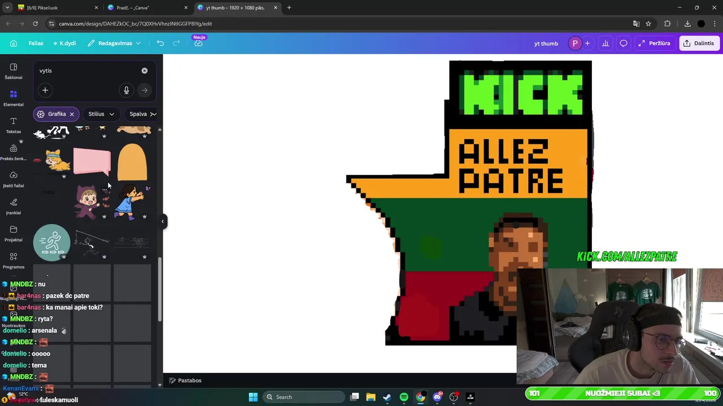723x406 pixels.
Task: Click the Peržiūra preview button
Action: [x=654, y=43]
